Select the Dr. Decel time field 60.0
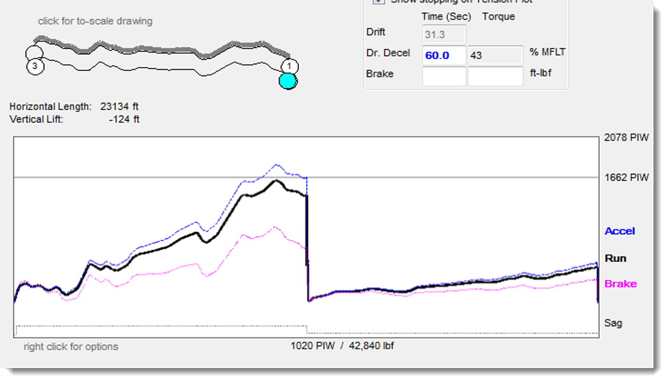The image size is (668, 382). (x=444, y=56)
